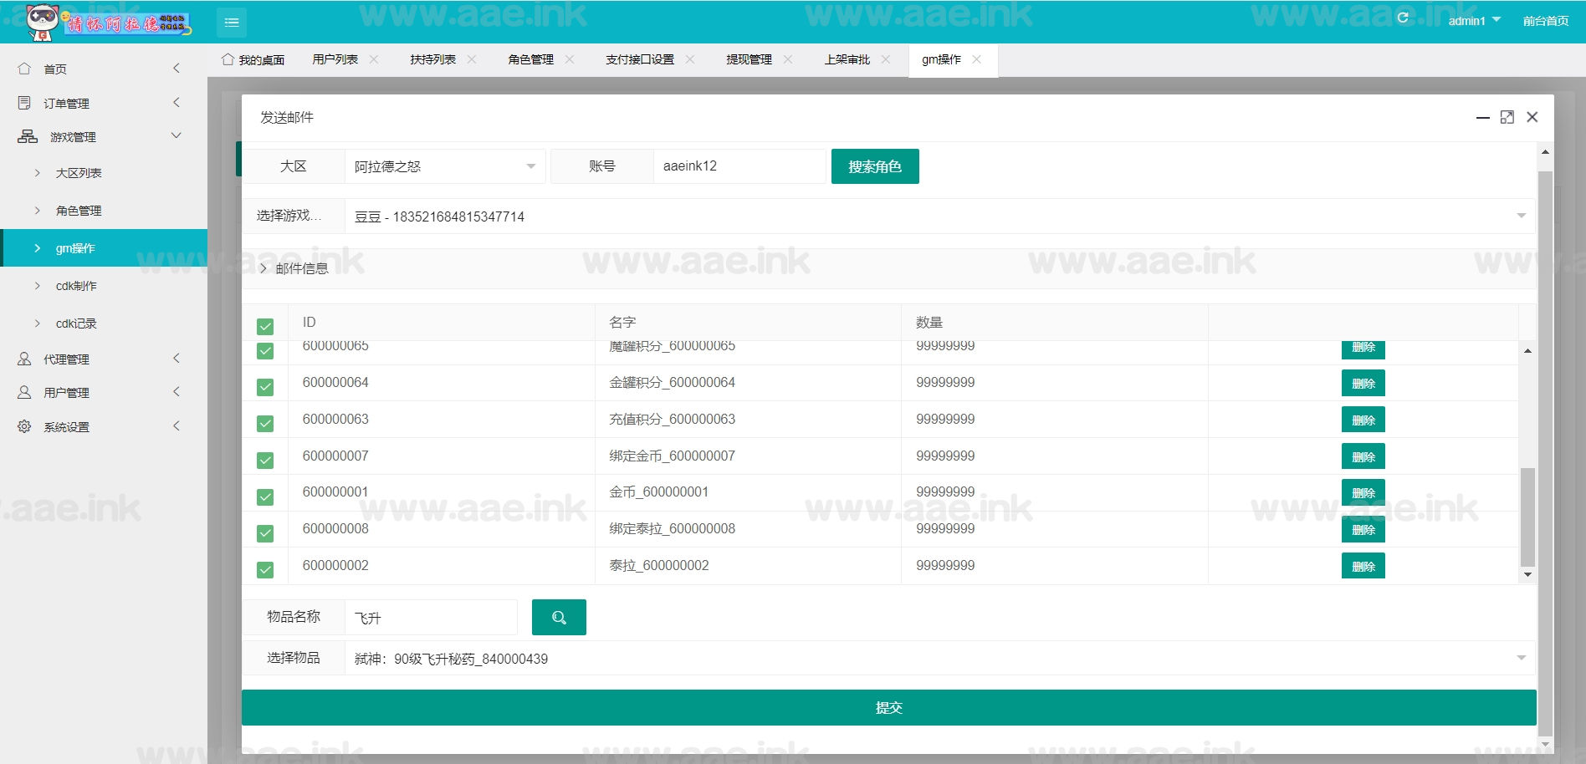The height and width of the screenshot is (764, 1586).
Task: Delete the 金罐积分_600000064 row
Action: click(1363, 383)
